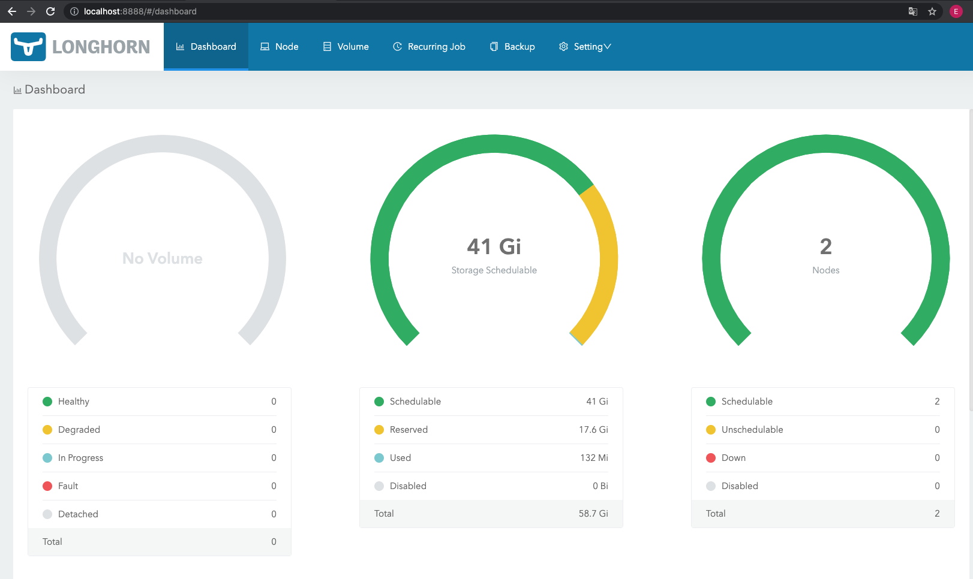
Task: Click the browser forward arrow
Action: click(31, 11)
